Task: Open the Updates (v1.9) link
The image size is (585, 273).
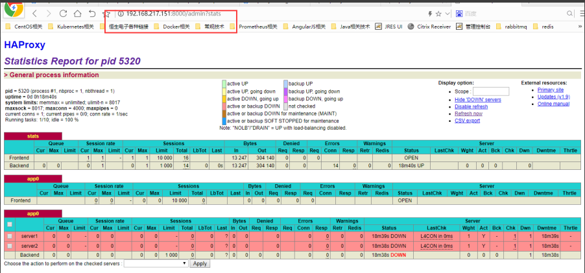Action: point(554,97)
